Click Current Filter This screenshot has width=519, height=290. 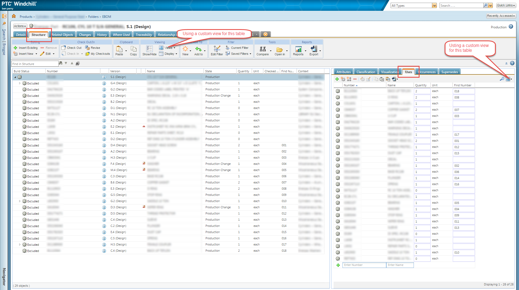[237, 48]
